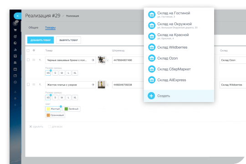Open the Склад Wildberries warehouse field
Screen dimensions: 246x164
(x=233, y=85)
